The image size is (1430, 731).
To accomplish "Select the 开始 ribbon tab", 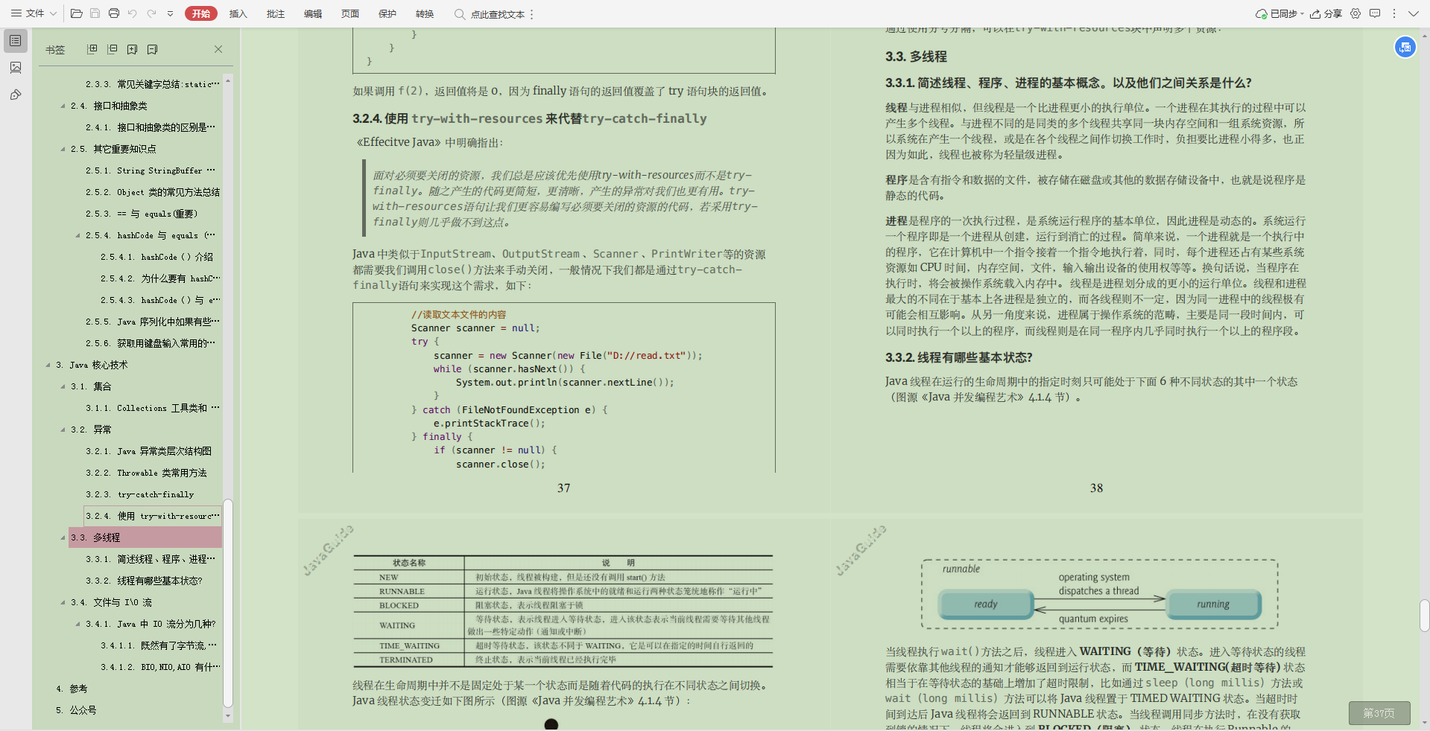I will tap(201, 13).
